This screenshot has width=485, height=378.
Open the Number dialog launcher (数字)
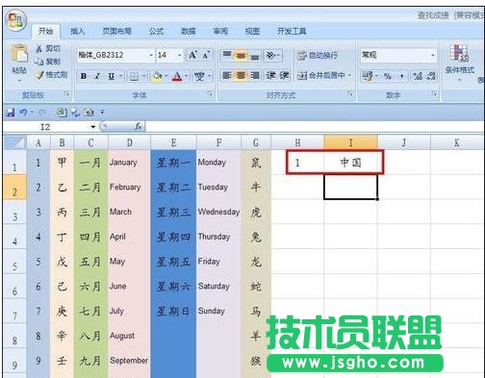[x=434, y=94]
